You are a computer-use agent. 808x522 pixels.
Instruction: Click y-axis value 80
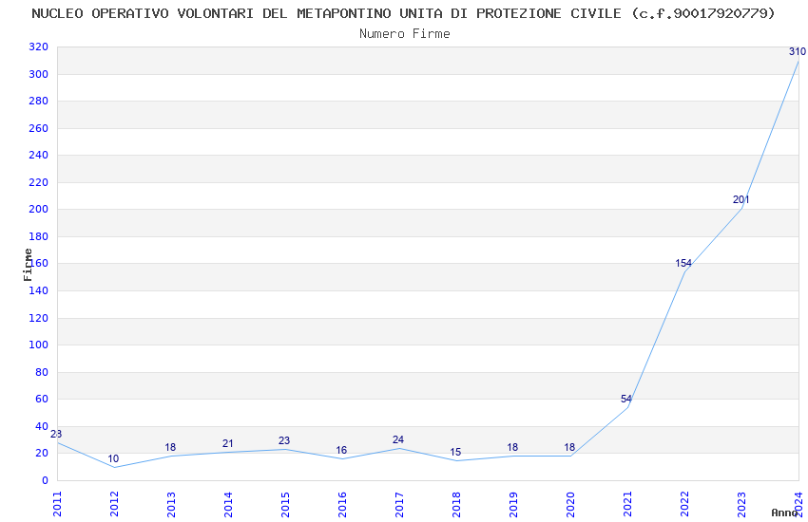point(42,372)
